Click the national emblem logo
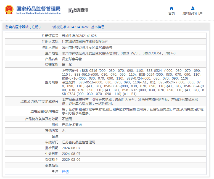The width and height of the screenshot is (214, 179). [x=9, y=10]
